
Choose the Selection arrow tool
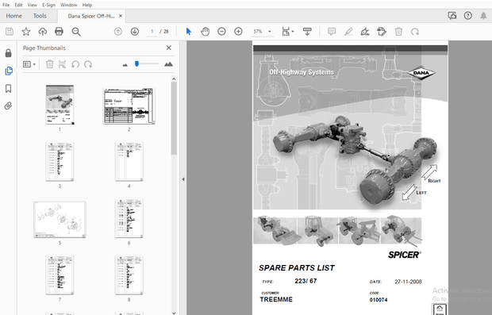click(189, 32)
